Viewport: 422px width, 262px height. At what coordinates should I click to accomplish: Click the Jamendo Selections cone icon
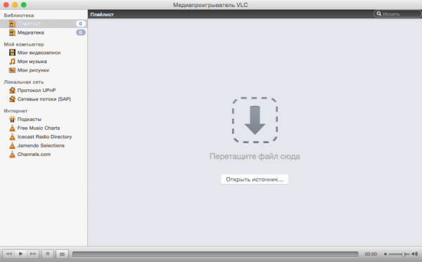pyautogui.click(x=12, y=145)
